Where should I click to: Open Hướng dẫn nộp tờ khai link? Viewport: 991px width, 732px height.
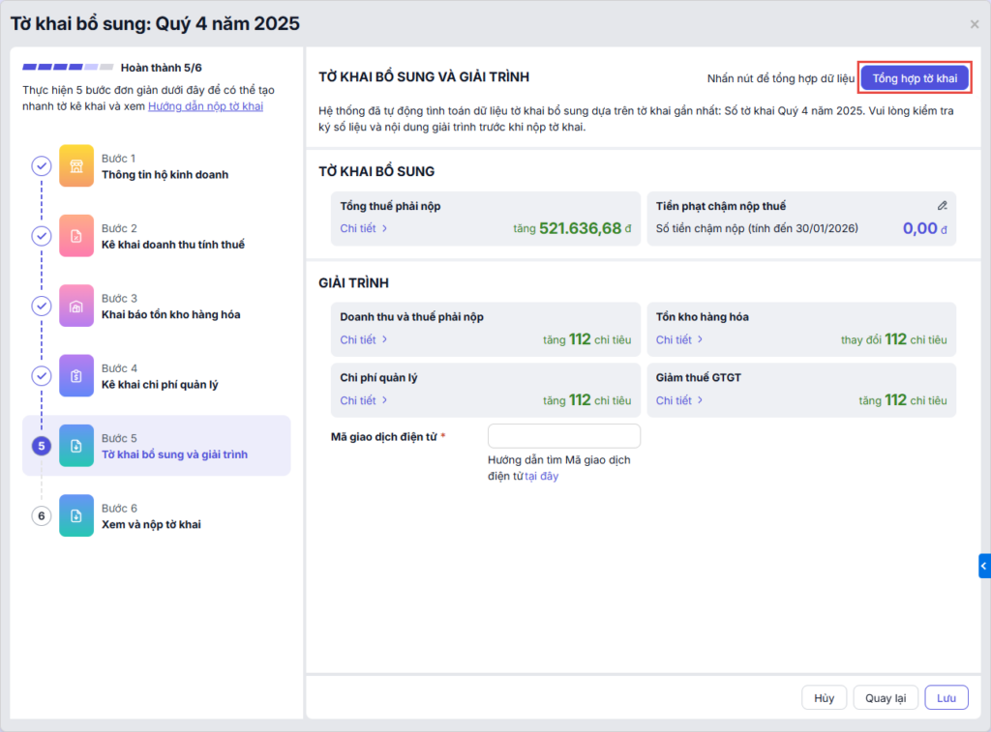pos(205,106)
